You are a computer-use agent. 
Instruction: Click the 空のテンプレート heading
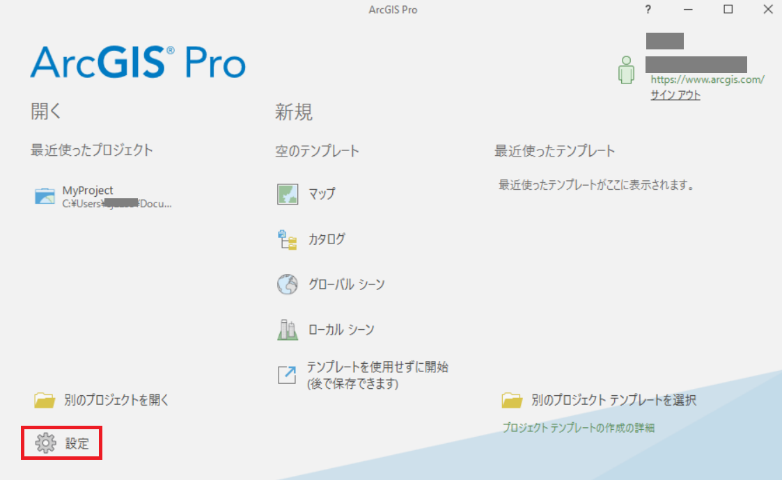[318, 151]
